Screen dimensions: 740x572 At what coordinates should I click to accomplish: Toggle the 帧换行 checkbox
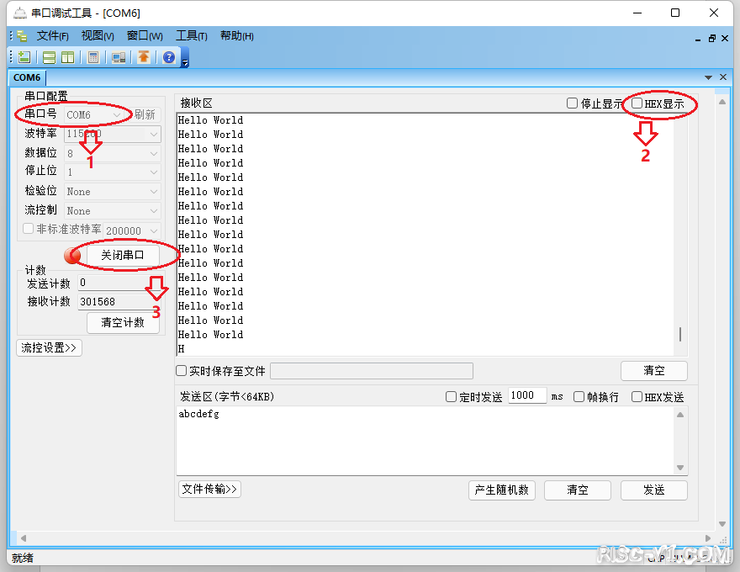pyautogui.click(x=579, y=396)
